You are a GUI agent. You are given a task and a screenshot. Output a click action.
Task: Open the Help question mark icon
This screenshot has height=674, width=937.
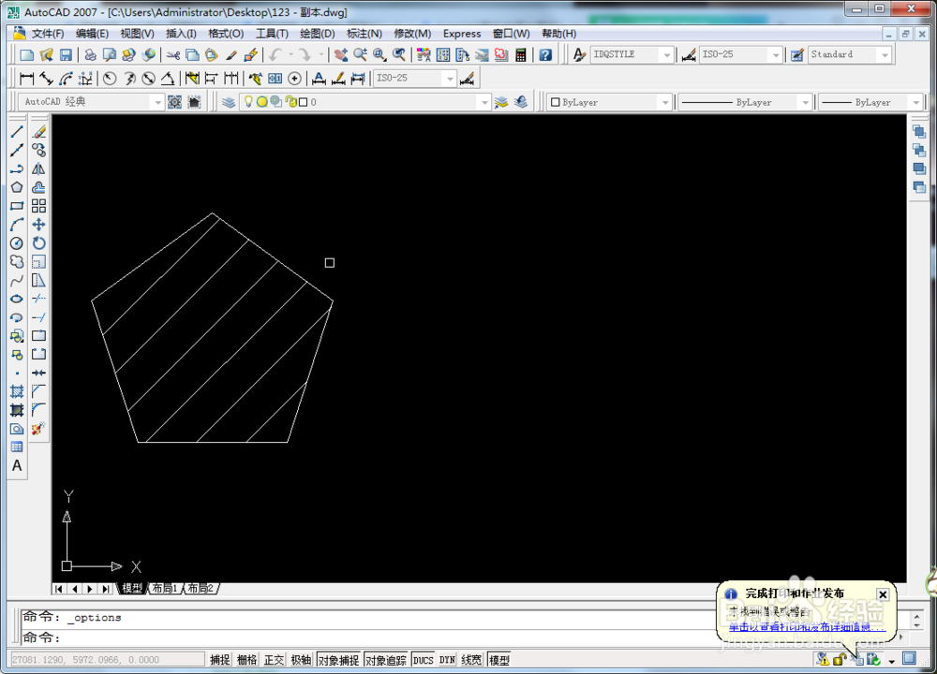(x=545, y=55)
